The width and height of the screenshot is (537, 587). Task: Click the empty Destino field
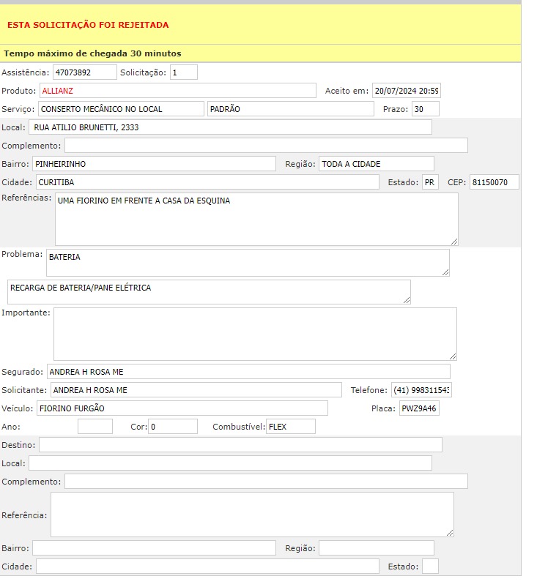(x=240, y=445)
